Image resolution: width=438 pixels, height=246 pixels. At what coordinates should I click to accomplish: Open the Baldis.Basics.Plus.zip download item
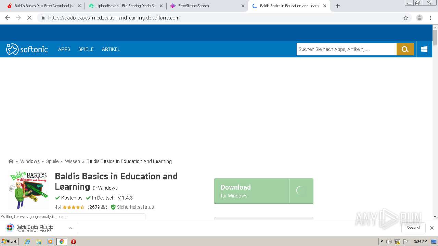tap(34, 228)
